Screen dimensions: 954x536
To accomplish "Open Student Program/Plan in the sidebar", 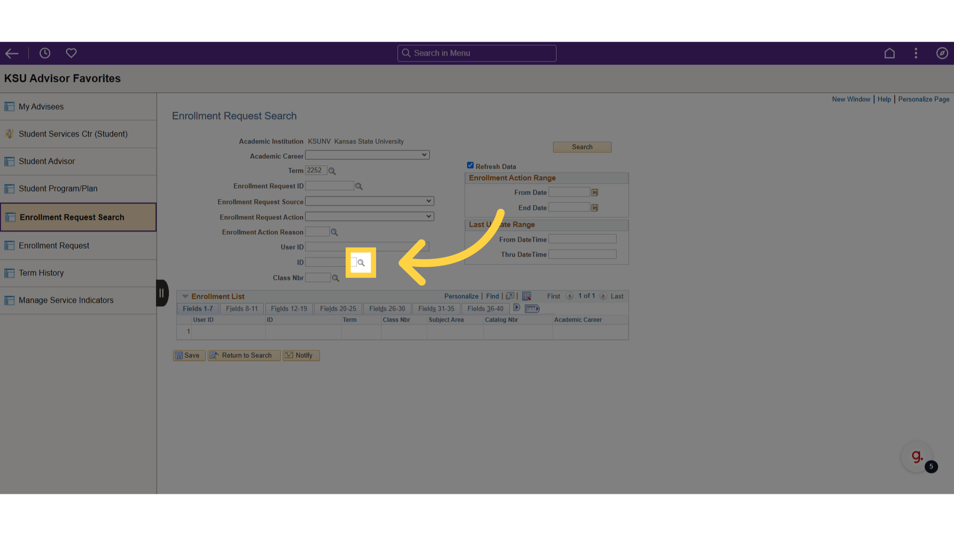I will [x=79, y=189].
